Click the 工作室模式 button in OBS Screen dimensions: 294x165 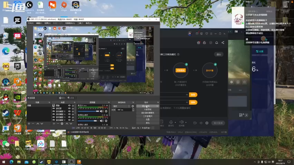tap(148, 116)
